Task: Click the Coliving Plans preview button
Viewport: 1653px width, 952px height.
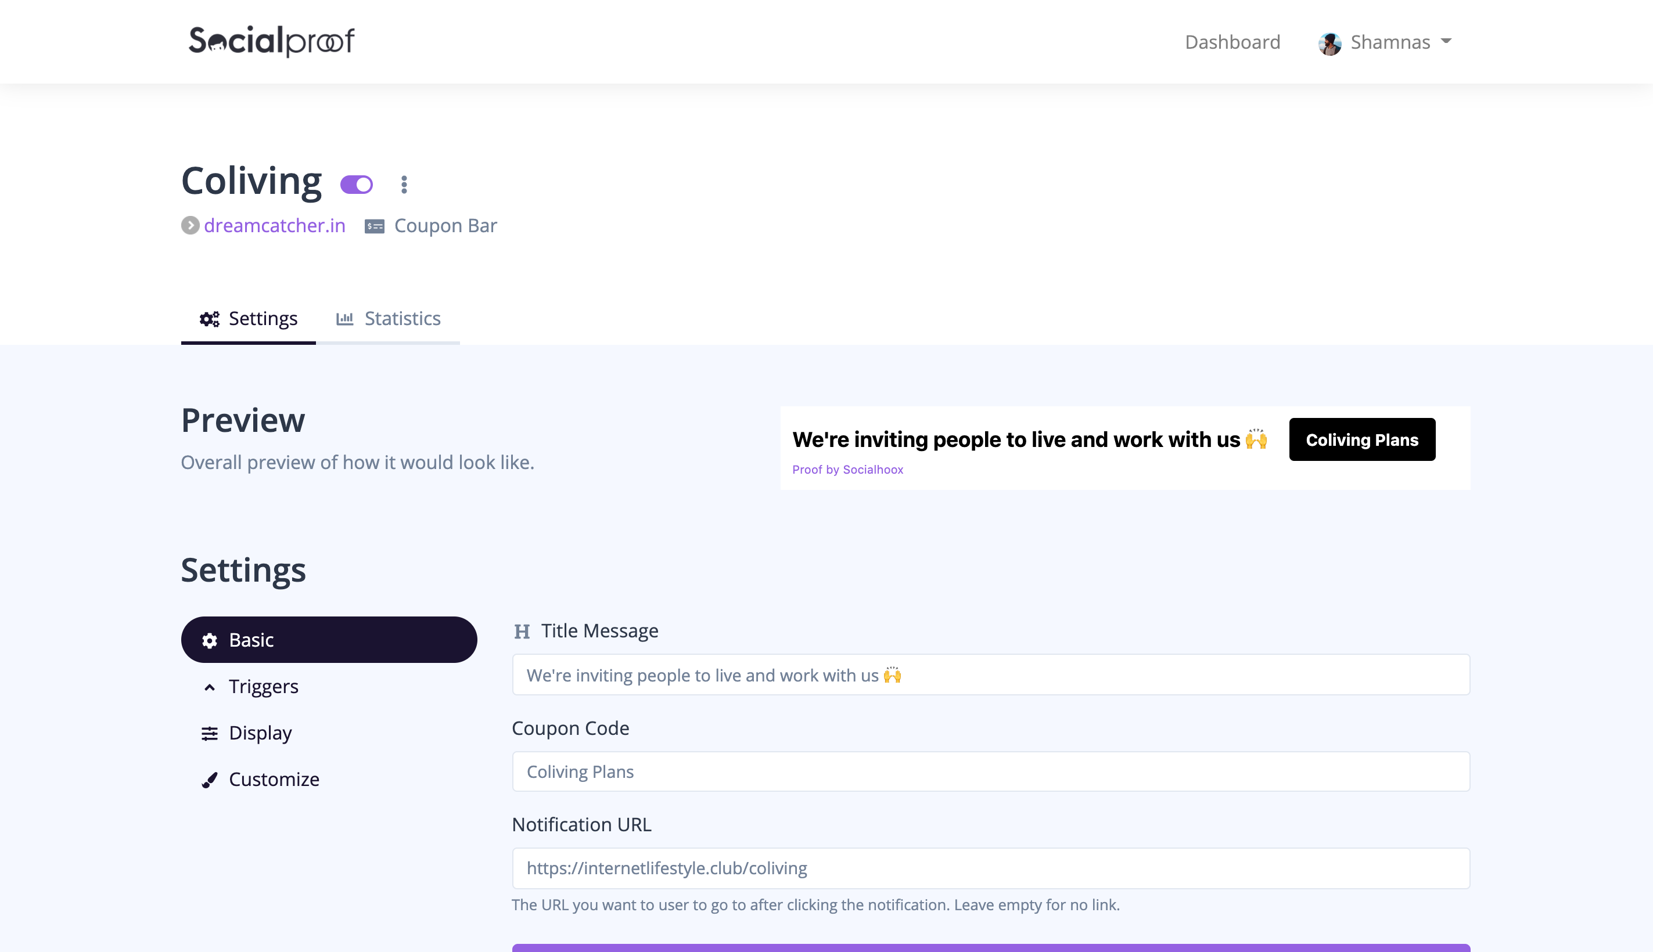Action: pyautogui.click(x=1362, y=439)
